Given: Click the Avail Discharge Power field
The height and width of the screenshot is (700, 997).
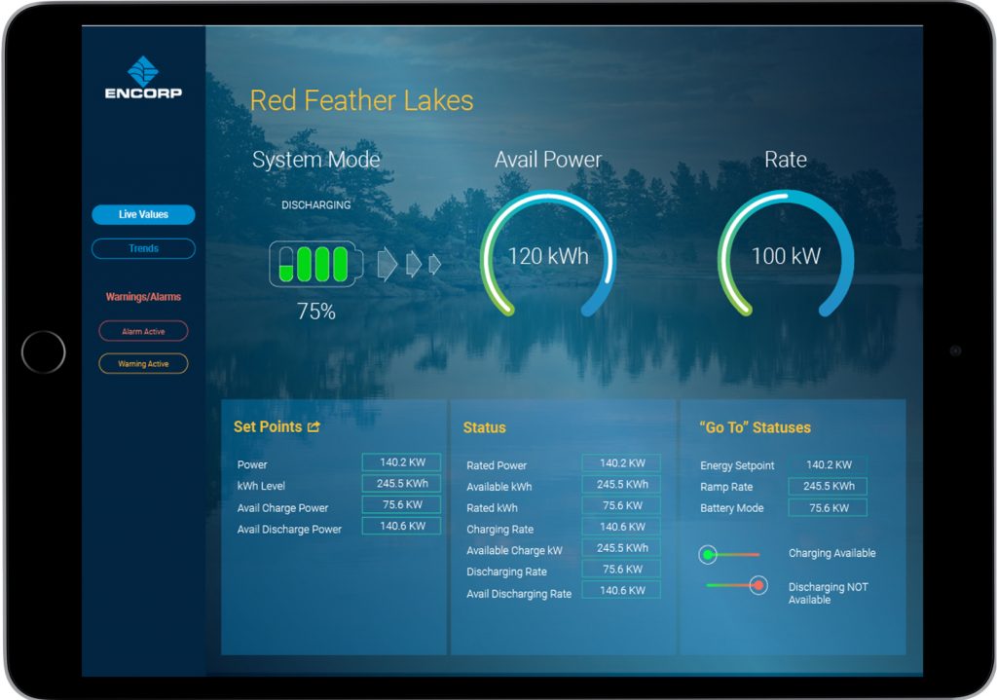Looking at the screenshot, I should click(401, 527).
